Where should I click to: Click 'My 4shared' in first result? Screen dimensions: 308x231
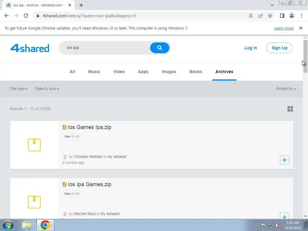tap(117, 156)
